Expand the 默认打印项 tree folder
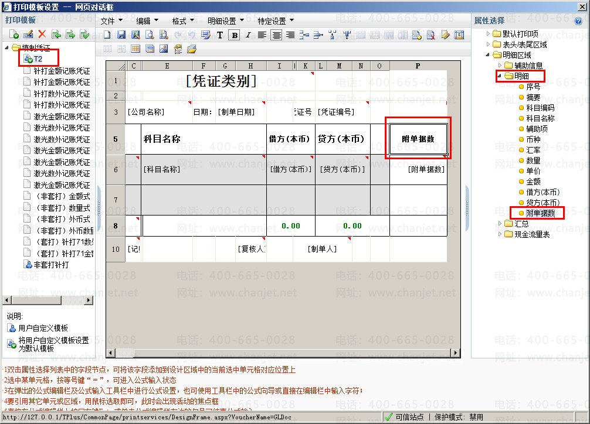Image resolution: width=590 pixels, height=424 pixels. tap(489, 34)
